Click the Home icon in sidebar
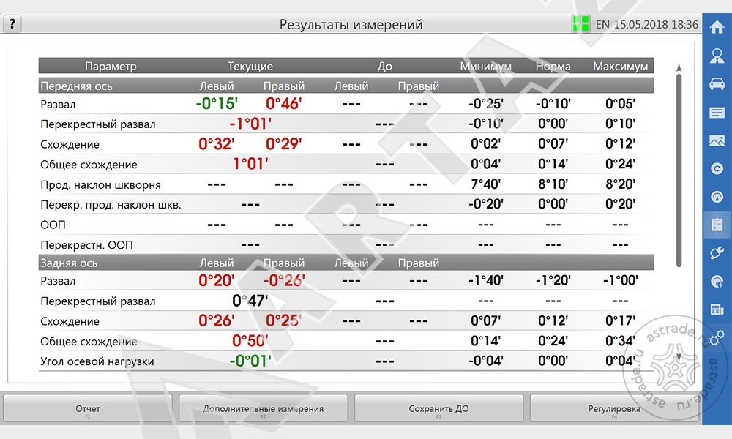The height and width of the screenshot is (439, 732). click(717, 28)
